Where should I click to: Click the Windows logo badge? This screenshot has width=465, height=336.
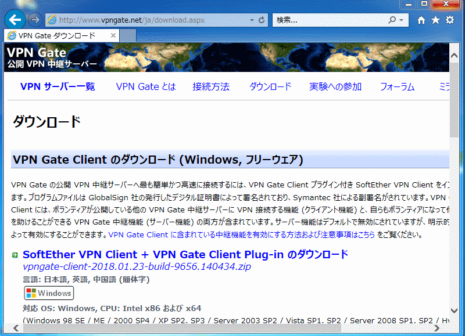(49, 293)
